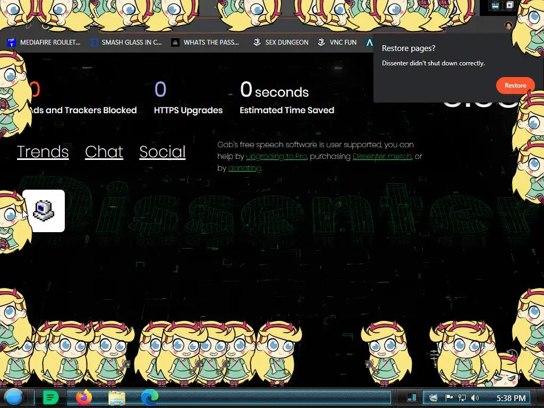Open the Action Center flag icon
This screenshot has height=408, width=544.
(449, 397)
